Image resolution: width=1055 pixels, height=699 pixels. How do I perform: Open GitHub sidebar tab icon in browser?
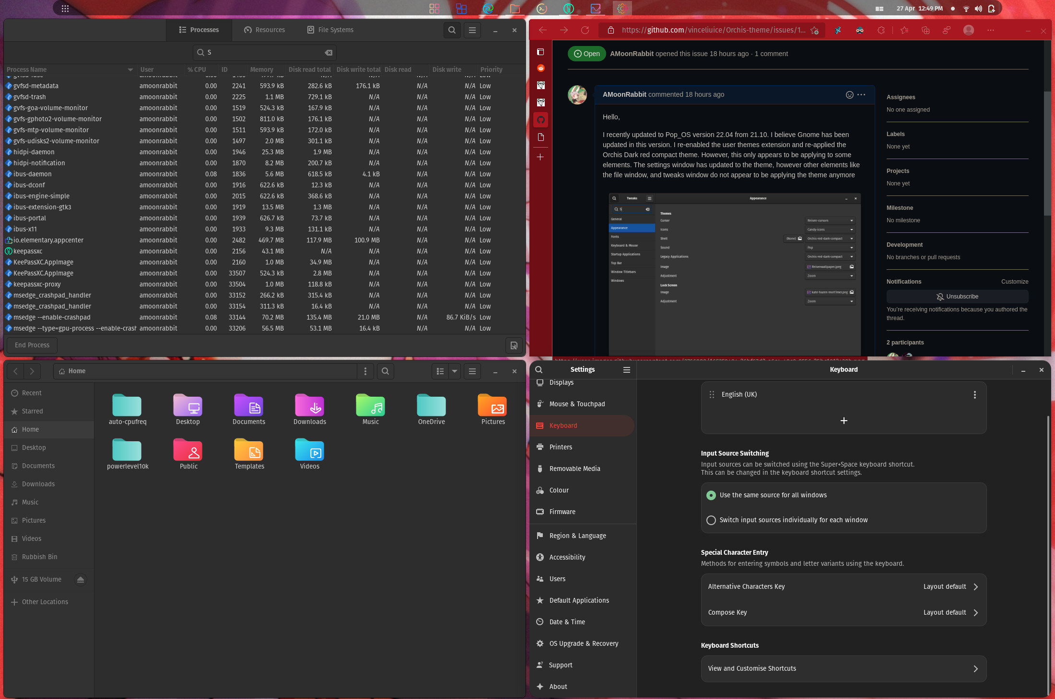pos(540,120)
